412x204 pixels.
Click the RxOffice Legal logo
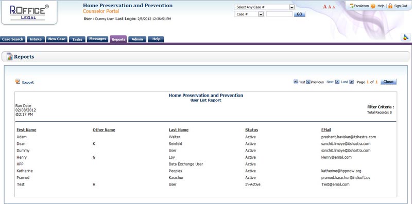(x=29, y=12)
